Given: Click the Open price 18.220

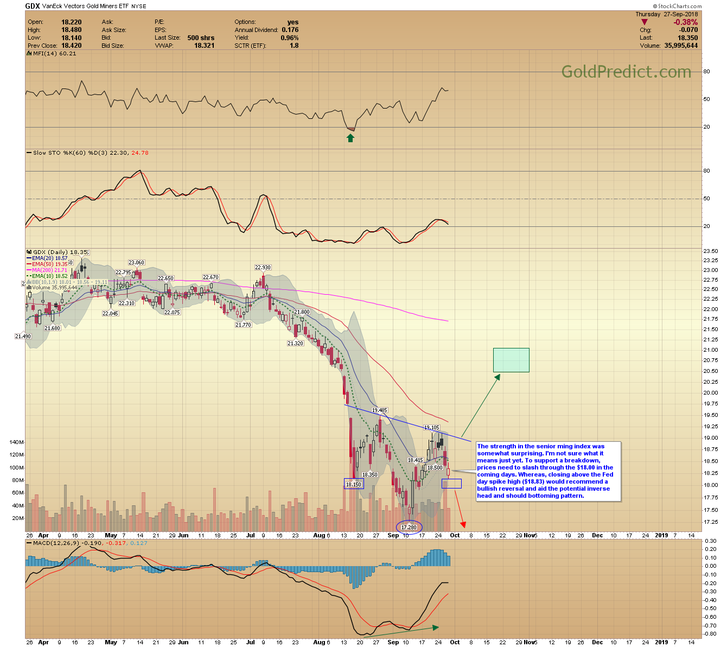Looking at the screenshot, I should coord(71,22).
